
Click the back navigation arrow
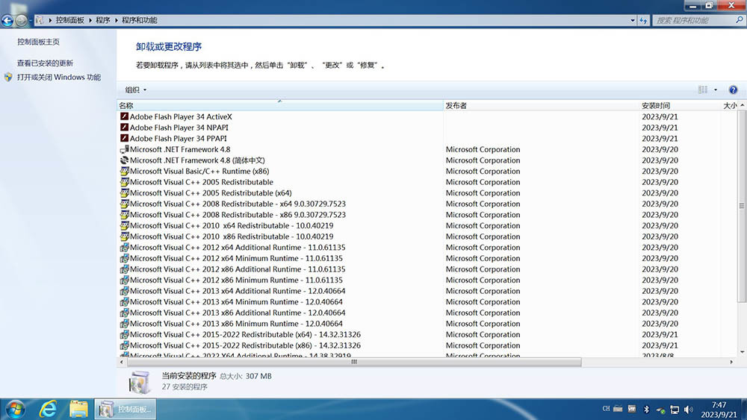coord(7,20)
